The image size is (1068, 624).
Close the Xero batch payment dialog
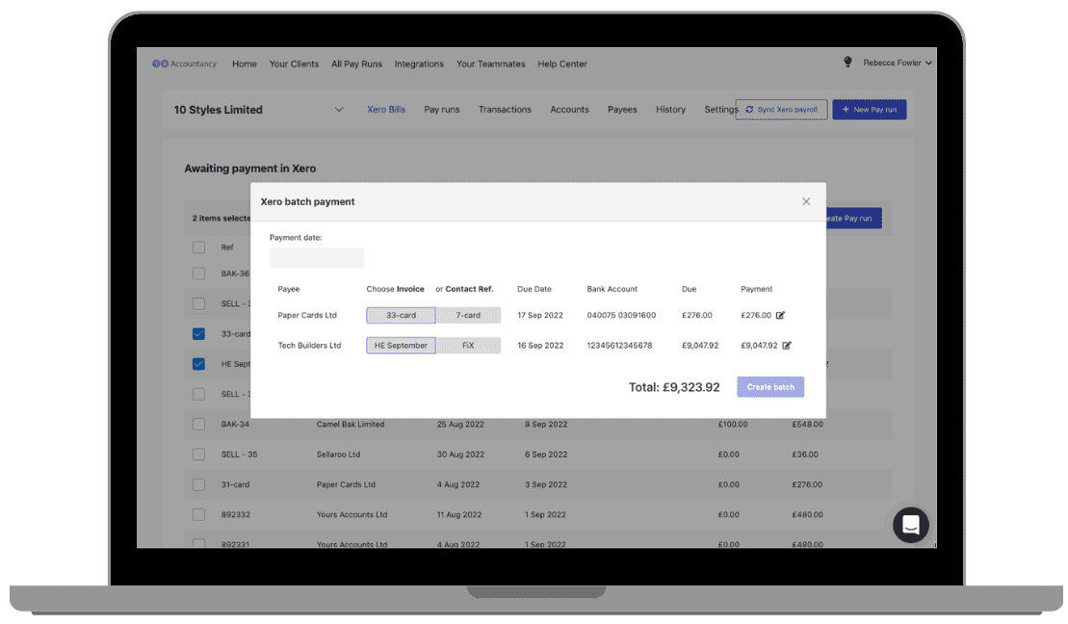806,201
